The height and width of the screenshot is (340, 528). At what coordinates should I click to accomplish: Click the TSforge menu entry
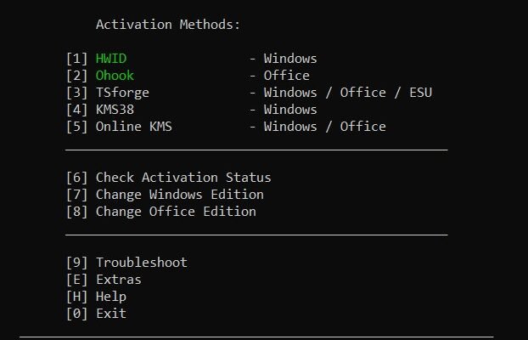[122, 93]
